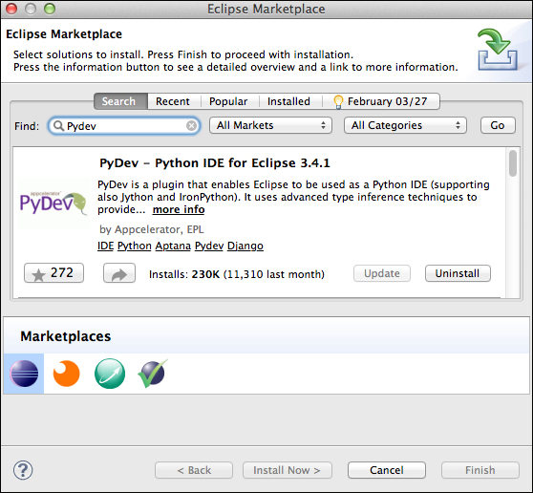The image size is (533, 493).
Task: Click the PyDev logo thumbnail
Action: (53, 204)
